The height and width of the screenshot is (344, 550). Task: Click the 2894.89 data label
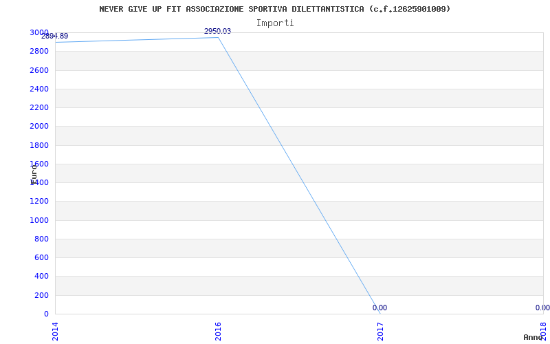[x=55, y=36]
